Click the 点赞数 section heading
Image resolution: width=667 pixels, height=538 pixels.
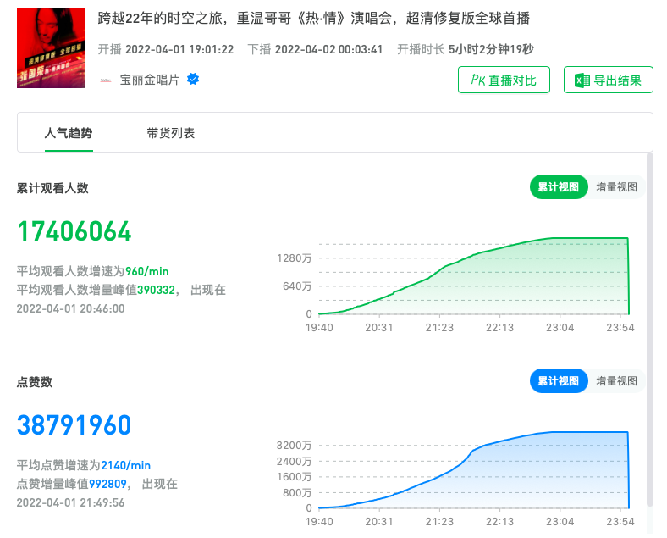(x=35, y=382)
